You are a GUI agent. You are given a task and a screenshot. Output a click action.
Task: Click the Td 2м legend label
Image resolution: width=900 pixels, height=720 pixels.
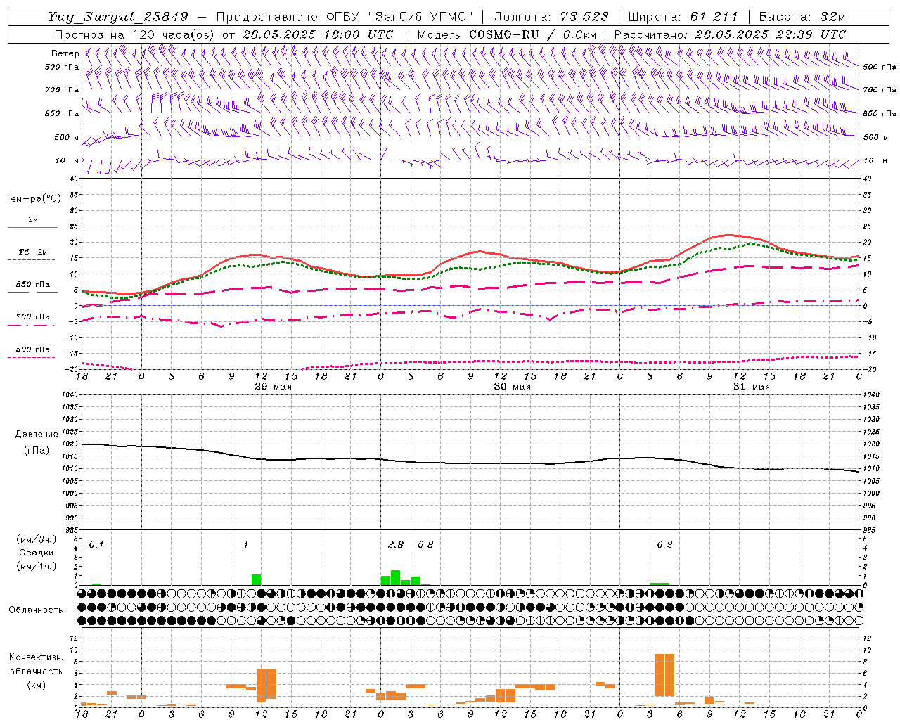click(x=33, y=252)
